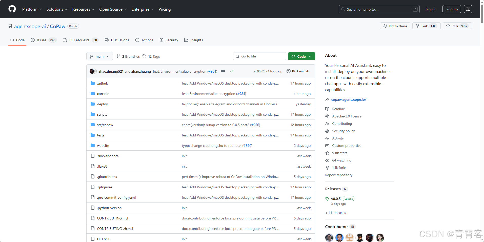Click the Report repository link
The image size is (484, 242).
(339, 175)
